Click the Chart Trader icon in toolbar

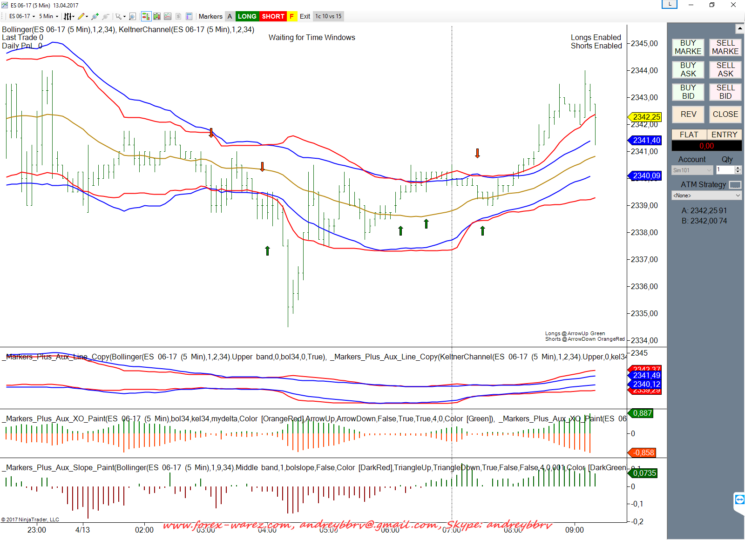(146, 16)
